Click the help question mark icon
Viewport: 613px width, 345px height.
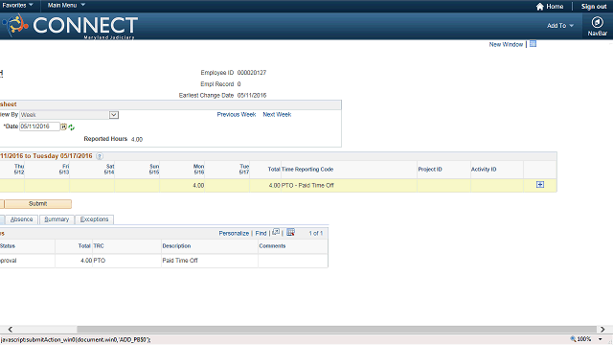point(100,156)
